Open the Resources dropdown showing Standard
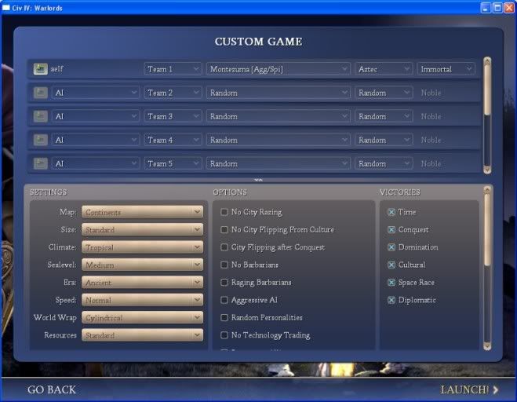Image resolution: width=517 pixels, height=402 pixels. pyautogui.click(x=143, y=335)
